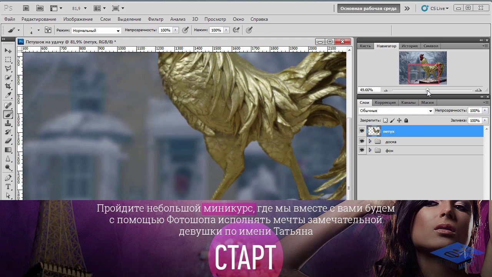This screenshot has width=492, height=277.
Task: Switch to the История tab
Action: pyautogui.click(x=409, y=46)
